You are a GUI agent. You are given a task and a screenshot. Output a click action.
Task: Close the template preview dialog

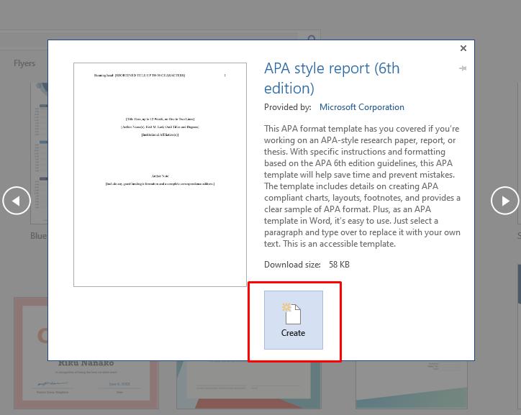coord(463,48)
